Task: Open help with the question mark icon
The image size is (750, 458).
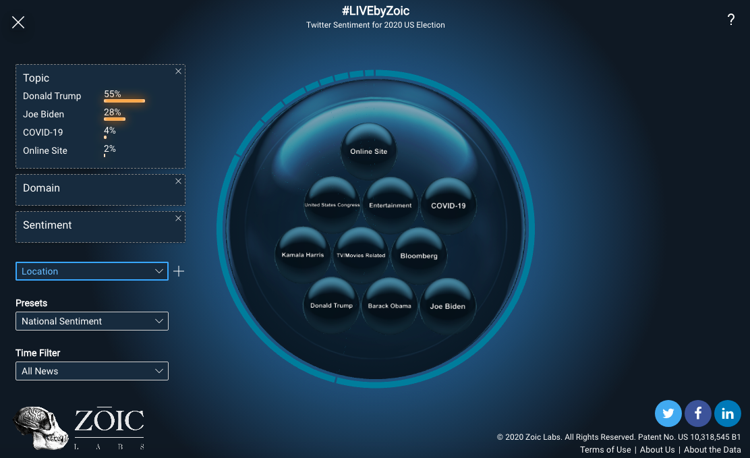Action: click(730, 20)
